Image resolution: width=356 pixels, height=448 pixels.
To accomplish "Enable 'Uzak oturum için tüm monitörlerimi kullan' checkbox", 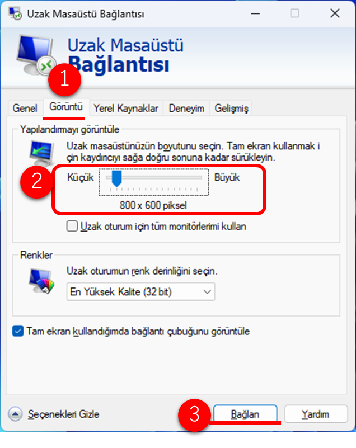I will coord(72,226).
